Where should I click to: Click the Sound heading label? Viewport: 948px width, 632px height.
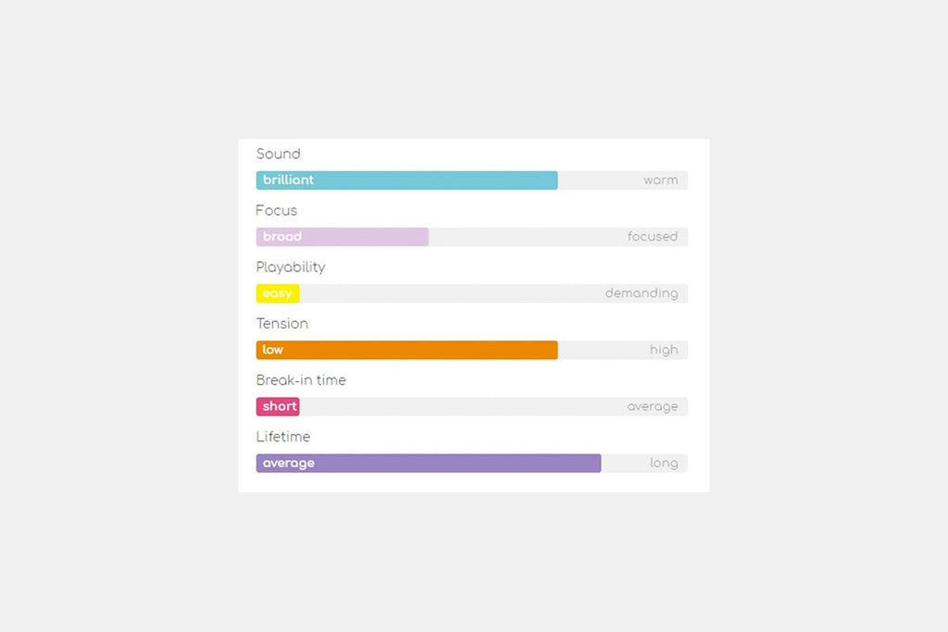pyautogui.click(x=278, y=155)
